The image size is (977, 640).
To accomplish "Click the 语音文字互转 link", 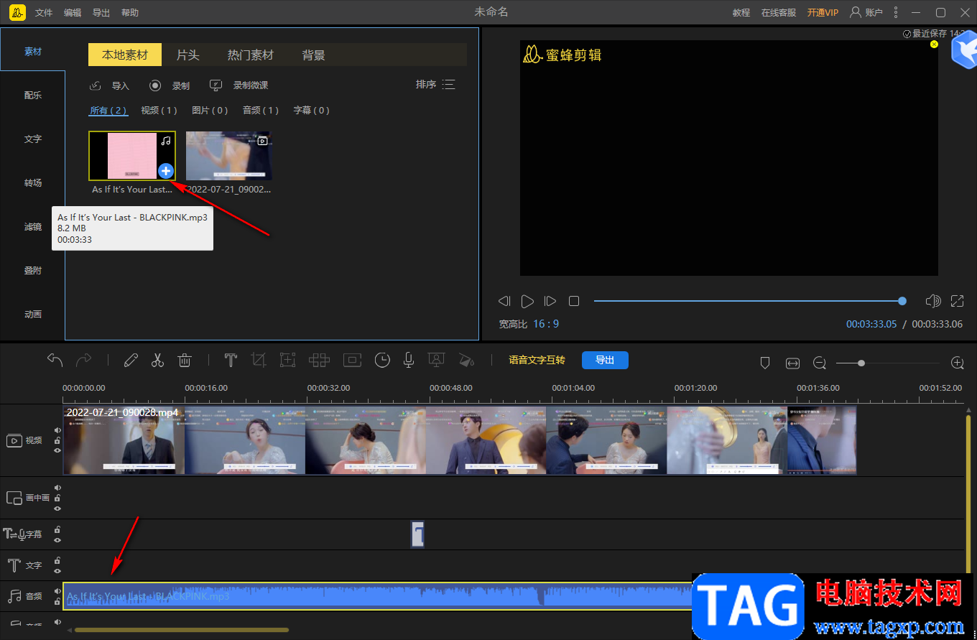I will pos(537,360).
